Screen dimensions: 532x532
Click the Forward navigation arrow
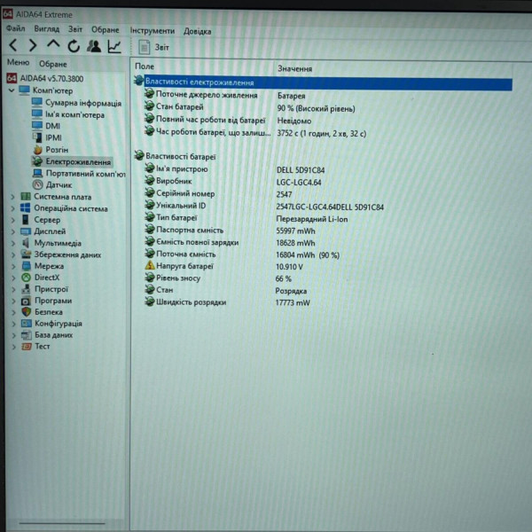point(33,45)
